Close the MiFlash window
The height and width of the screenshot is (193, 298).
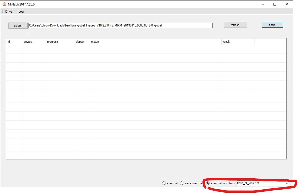coord(287,4)
